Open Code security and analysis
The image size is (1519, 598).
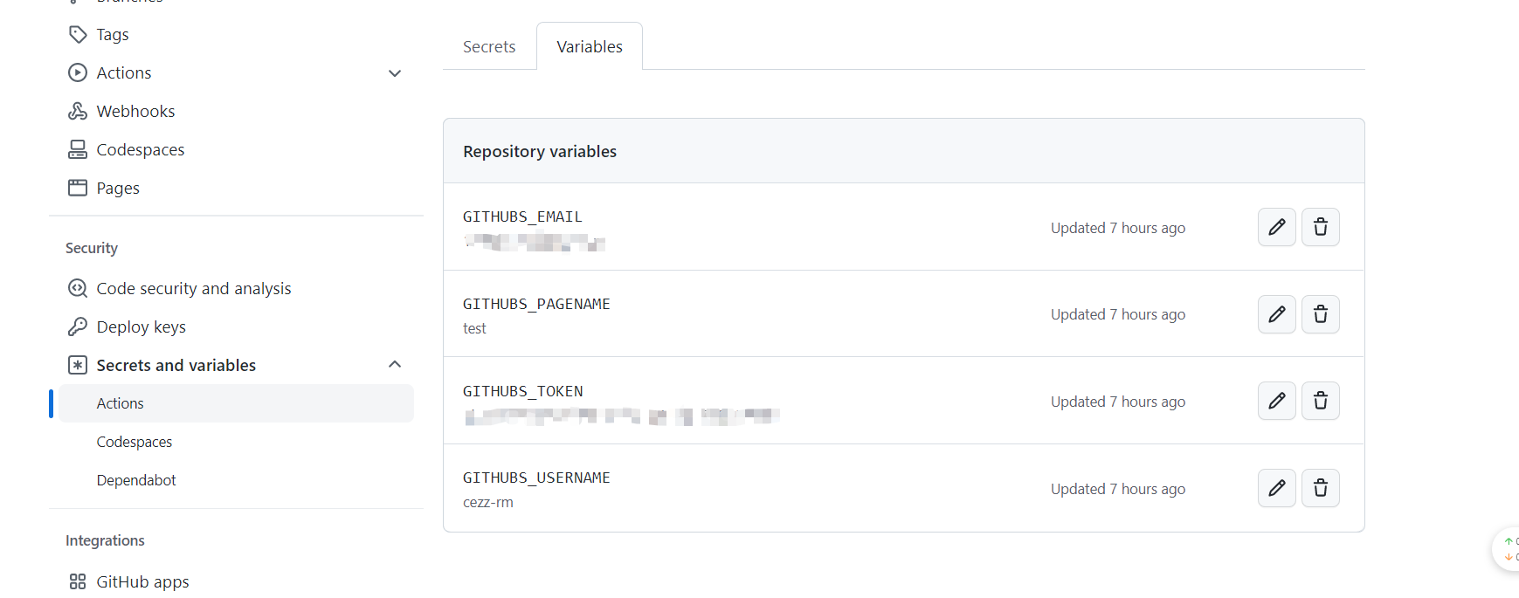tap(194, 288)
